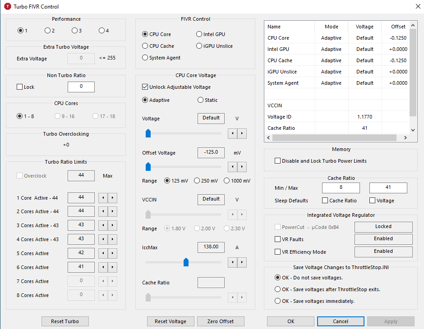The width and height of the screenshot is (424, 329).
Task: Increase 2 Cores Active ratio with right arrow
Action: [112, 211]
